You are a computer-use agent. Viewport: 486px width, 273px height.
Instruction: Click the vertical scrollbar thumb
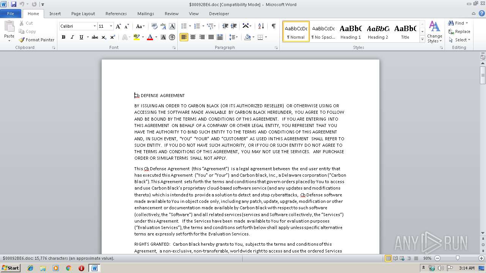[x=483, y=75]
